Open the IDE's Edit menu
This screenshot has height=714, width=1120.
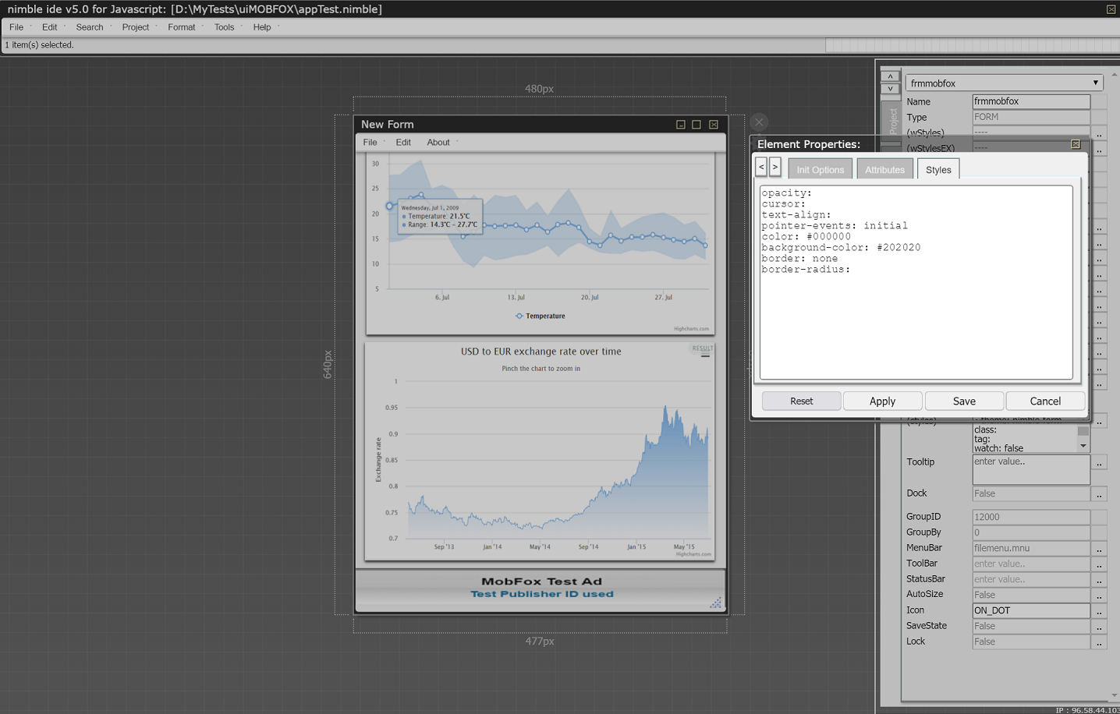(50, 27)
